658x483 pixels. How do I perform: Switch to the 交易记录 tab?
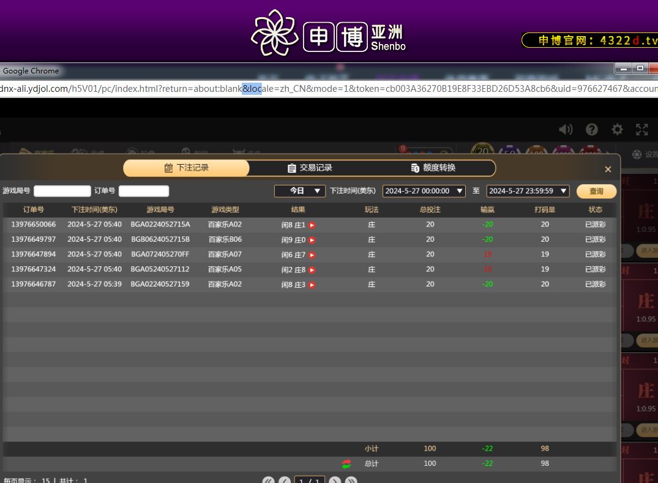310,168
